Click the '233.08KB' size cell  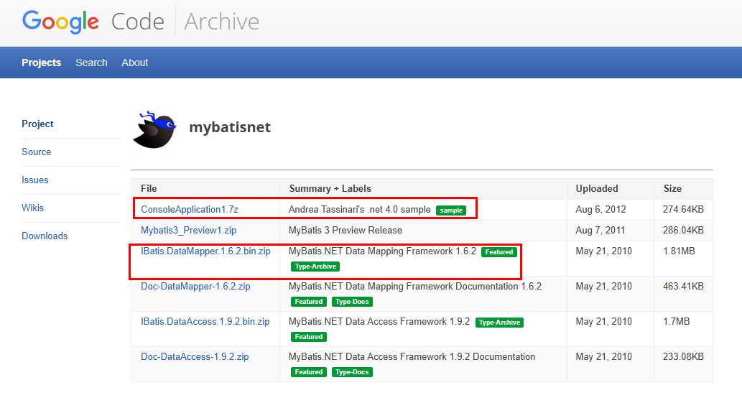click(x=683, y=356)
